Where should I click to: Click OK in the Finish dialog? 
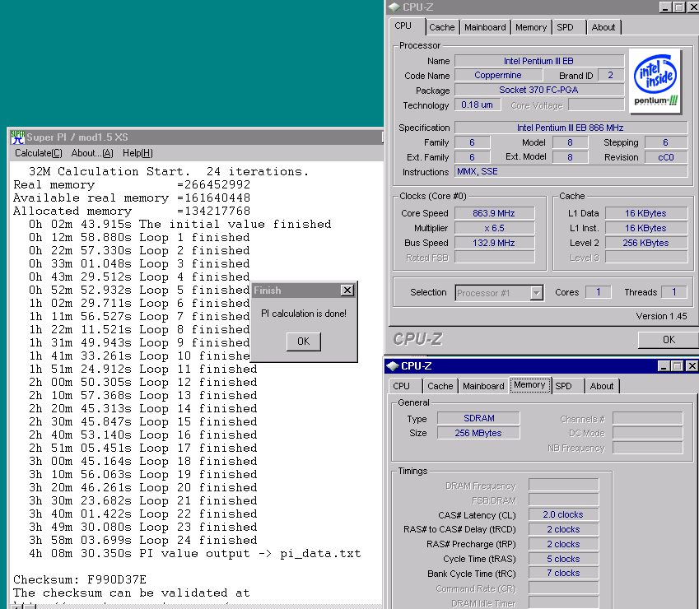point(303,342)
